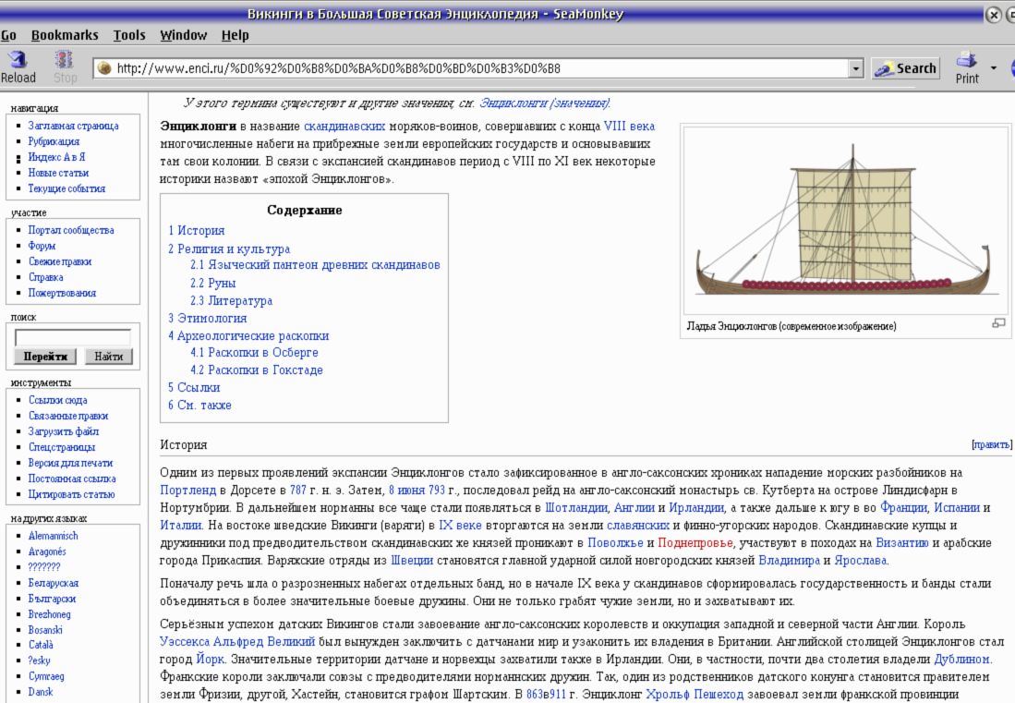Image resolution: width=1015 pixels, height=703 pixels.
Task: Open the Tools menu
Action: pyautogui.click(x=129, y=35)
